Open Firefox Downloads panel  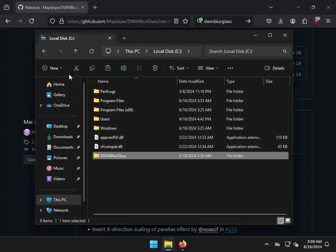pyautogui.click(x=281, y=21)
